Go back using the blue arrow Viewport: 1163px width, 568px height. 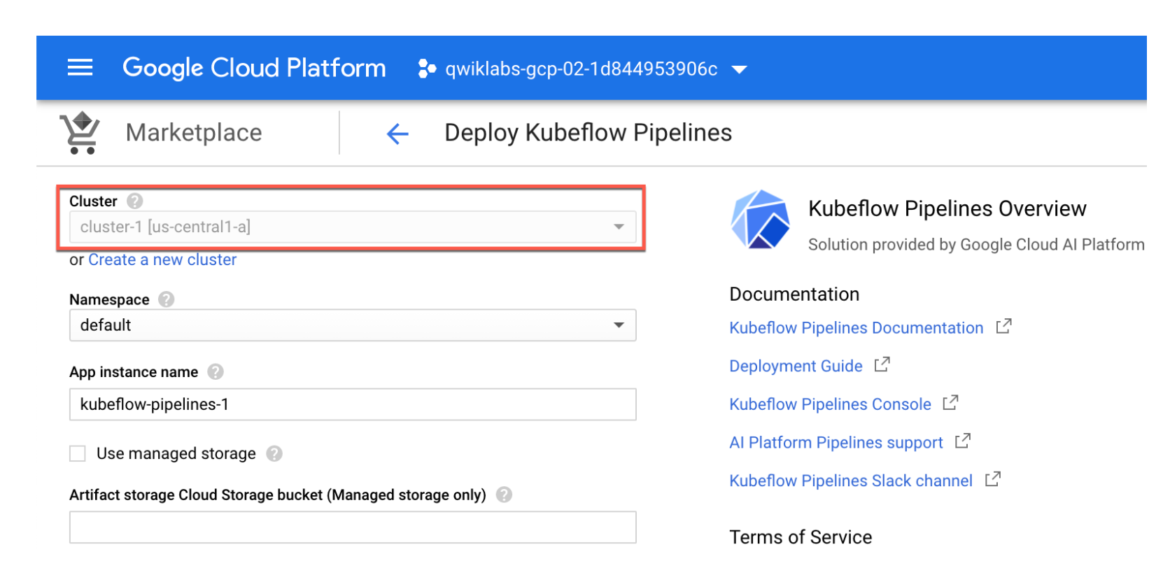click(x=397, y=134)
